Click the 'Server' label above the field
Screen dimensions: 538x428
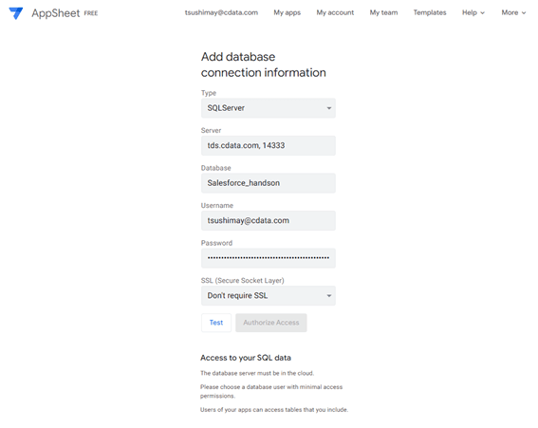click(x=211, y=130)
